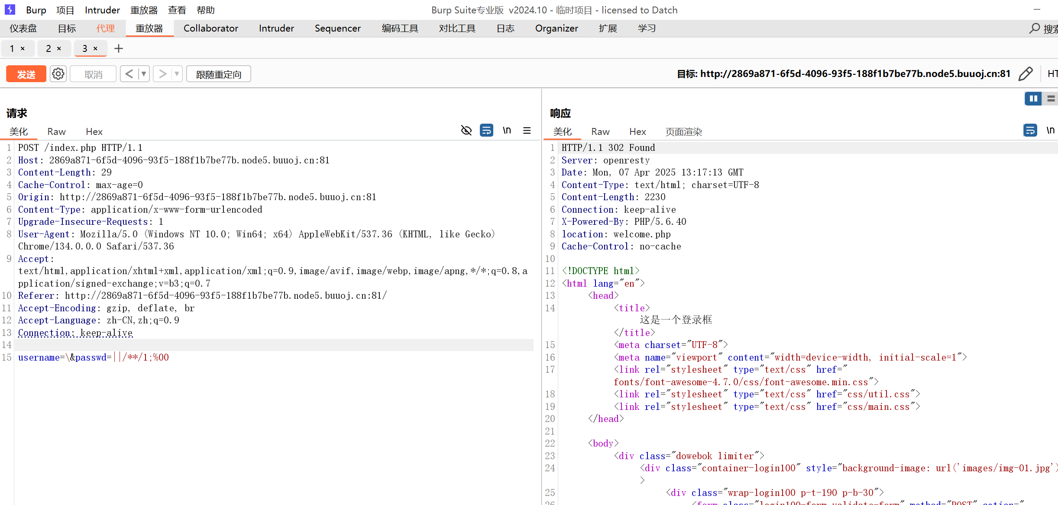
Task: Click the search magnifier icon
Action: point(1034,29)
